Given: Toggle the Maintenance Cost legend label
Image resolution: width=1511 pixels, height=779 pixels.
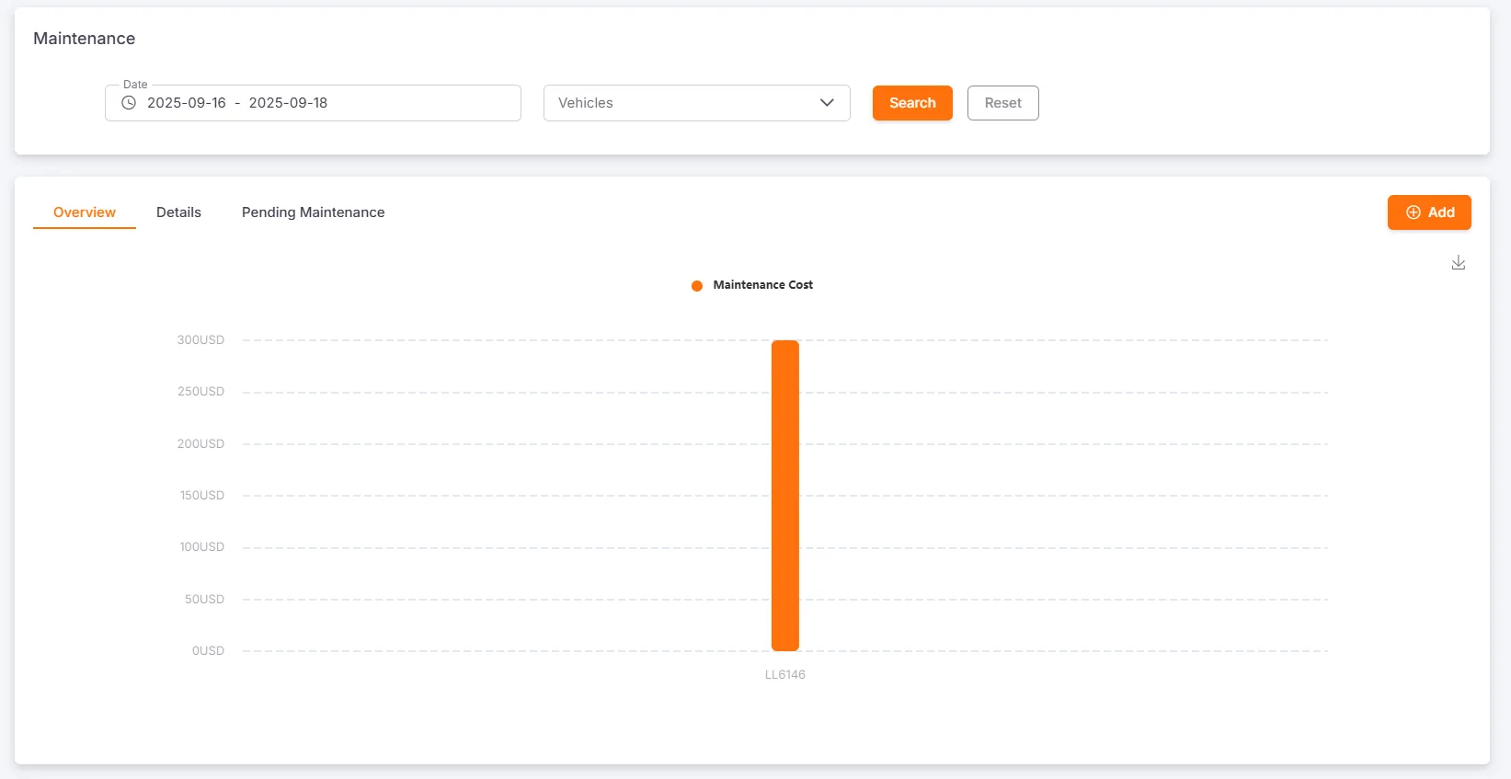Looking at the screenshot, I should [x=762, y=285].
